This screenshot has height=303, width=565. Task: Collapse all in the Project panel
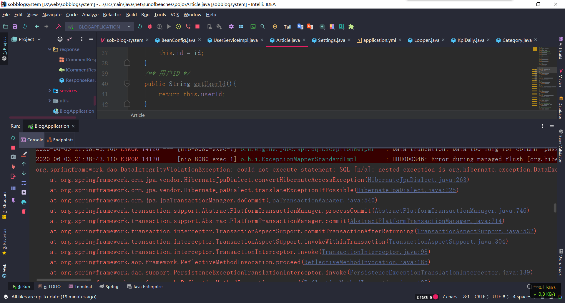pyautogui.click(x=69, y=39)
